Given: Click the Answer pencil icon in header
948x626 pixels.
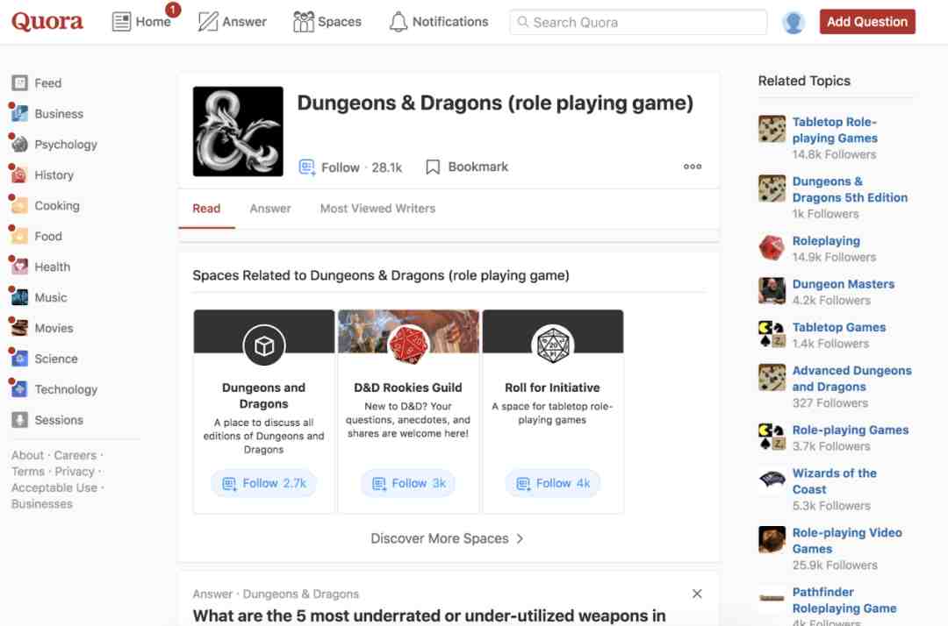Looking at the screenshot, I should tap(207, 22).
